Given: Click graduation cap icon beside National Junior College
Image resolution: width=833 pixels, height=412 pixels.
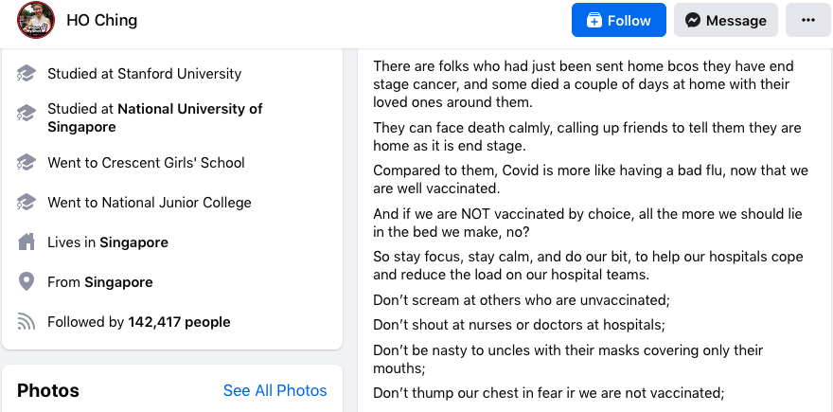Looking at the screenshot, I should tap(27, 202).
